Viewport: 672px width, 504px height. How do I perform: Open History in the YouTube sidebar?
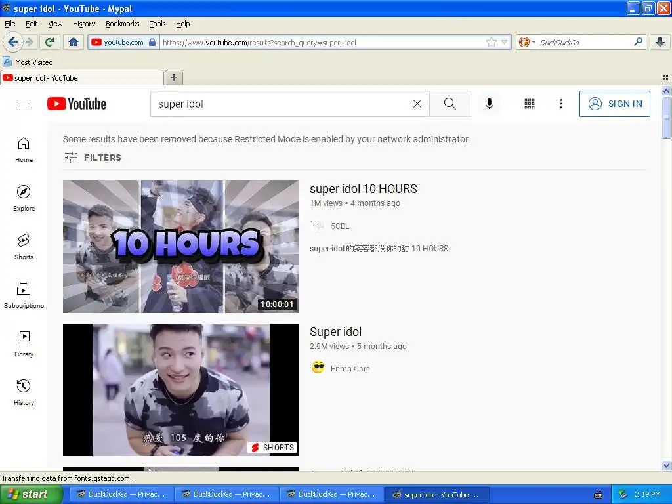pos(24,392)
